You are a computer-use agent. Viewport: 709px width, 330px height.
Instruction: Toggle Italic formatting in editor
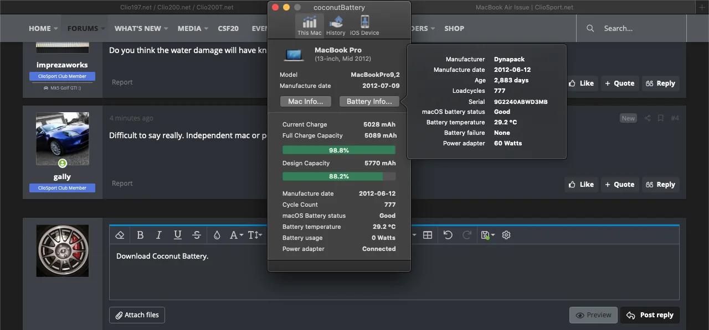click(x=159, y=235)
